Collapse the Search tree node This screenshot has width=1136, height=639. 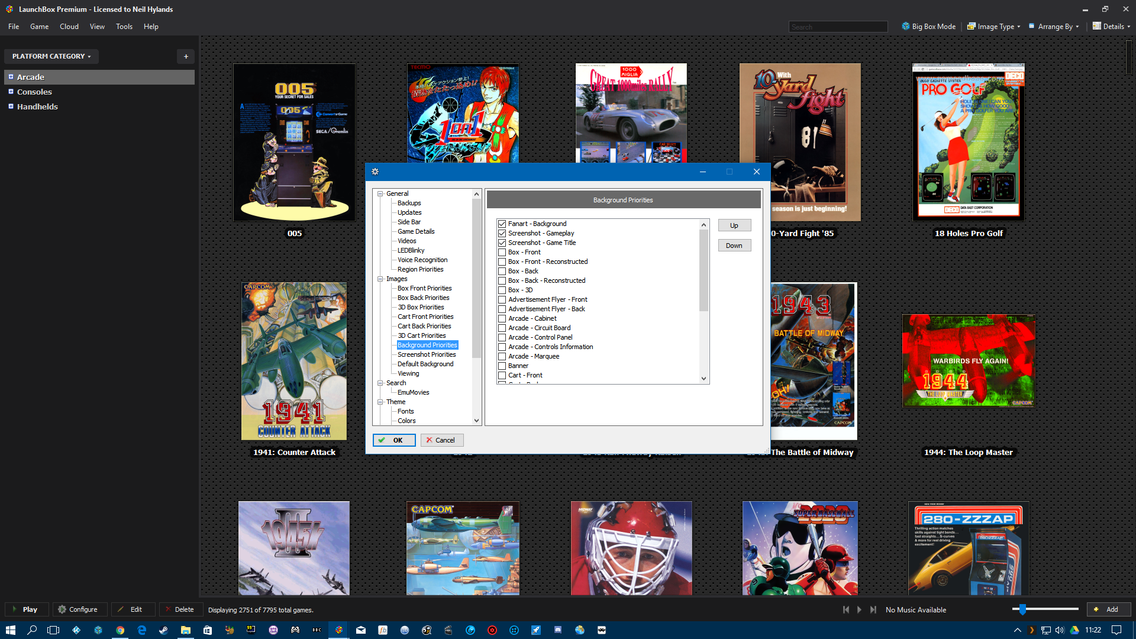click(x=380, y=383)
